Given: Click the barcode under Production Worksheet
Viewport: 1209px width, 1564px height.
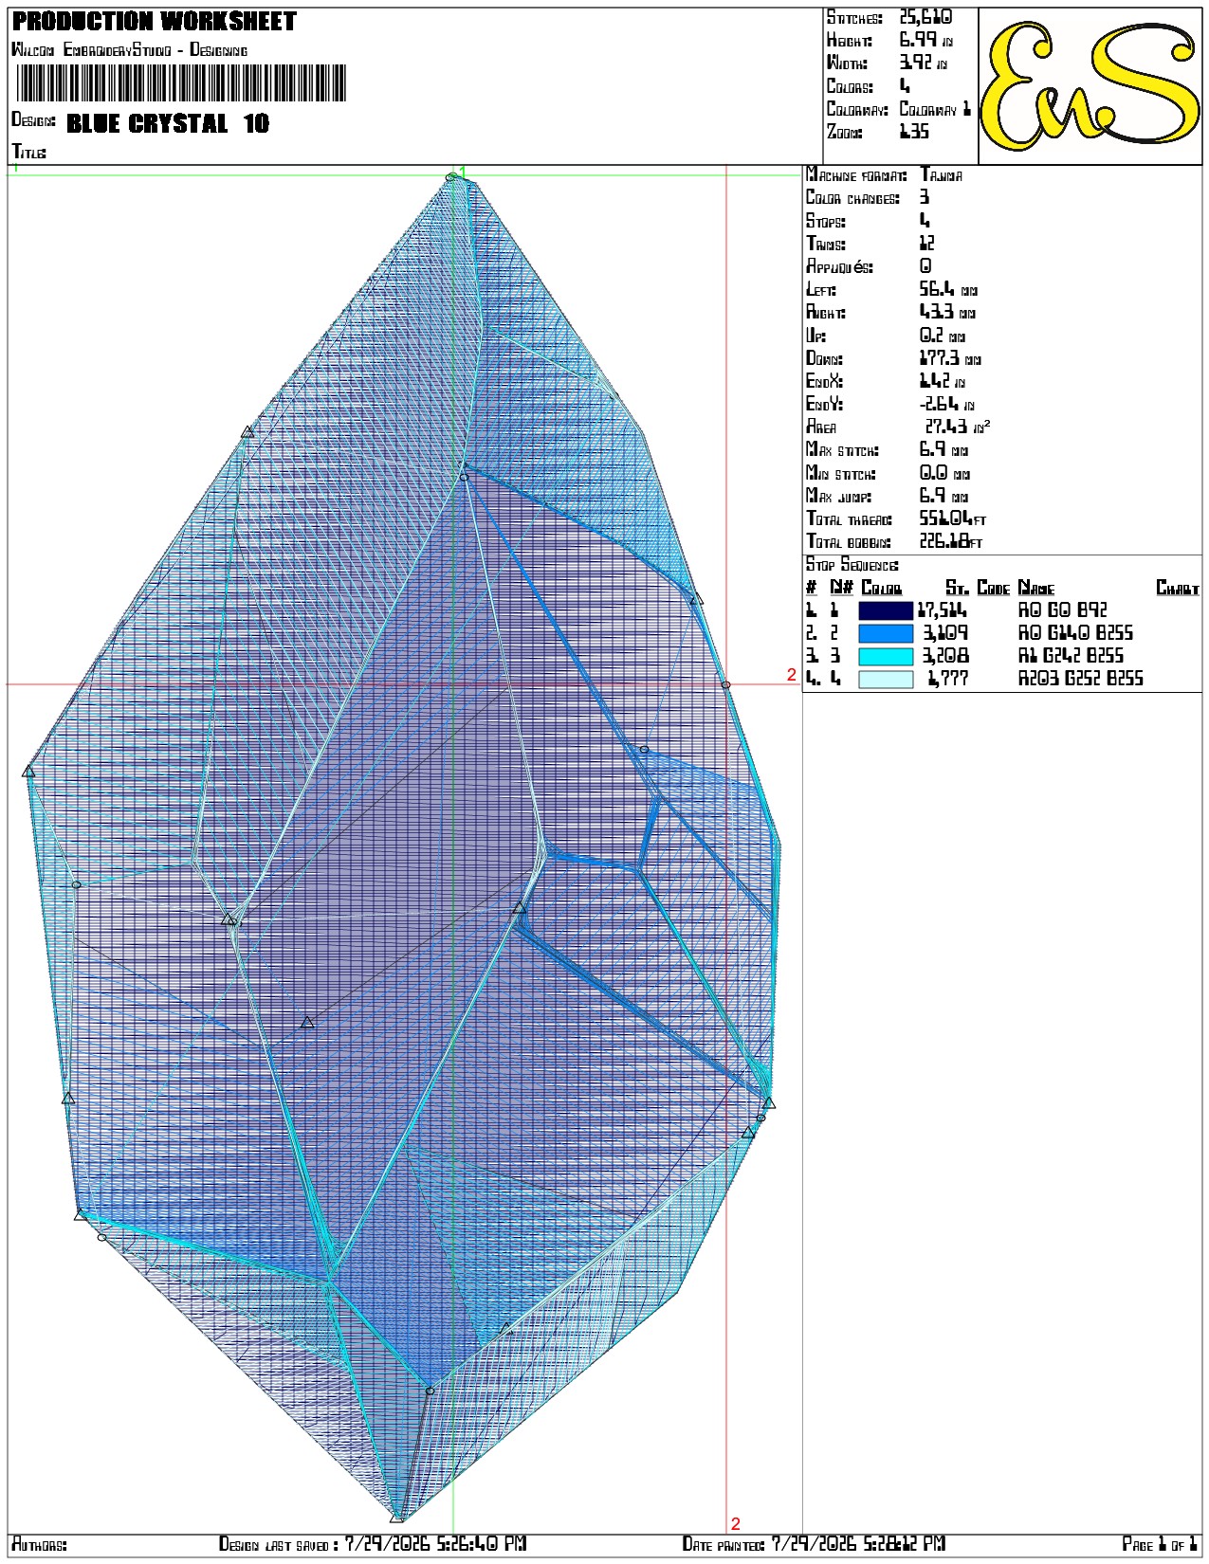Looking at the screenshot, I should (x=182, y=83).
